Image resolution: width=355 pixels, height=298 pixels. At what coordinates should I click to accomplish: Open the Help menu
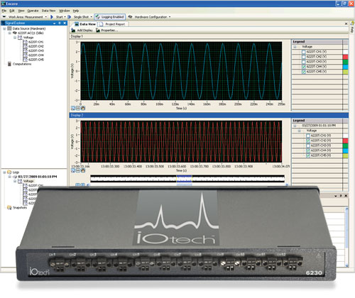[x=76, y=11]
